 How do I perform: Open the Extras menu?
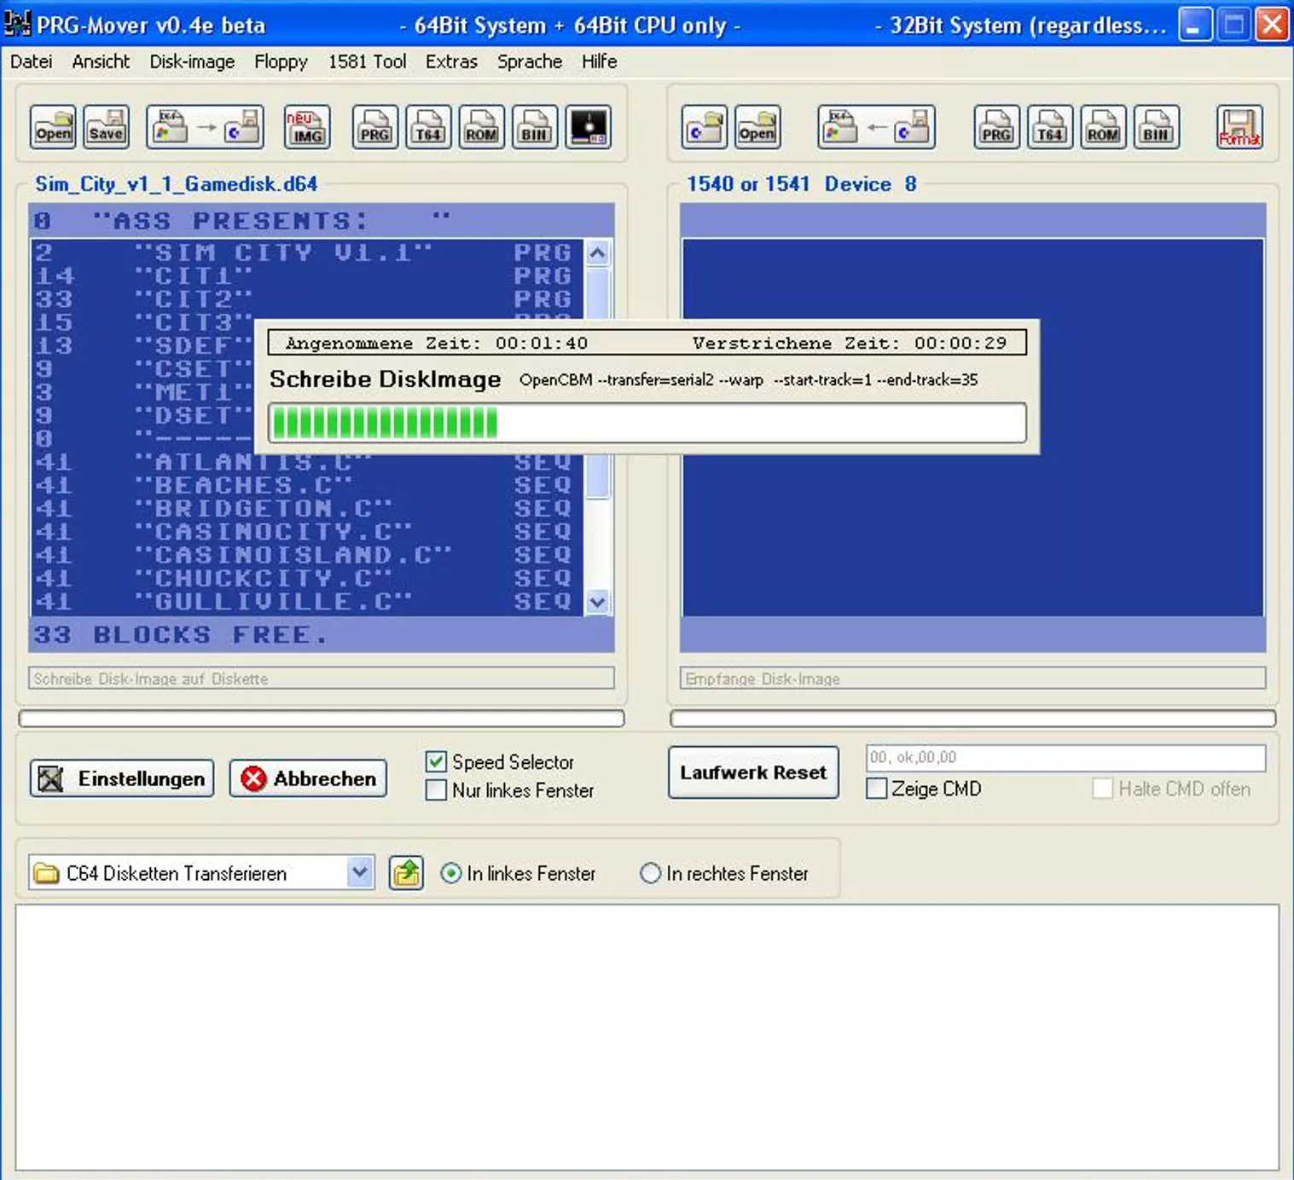pyautogui.click(x=451, y=61)
